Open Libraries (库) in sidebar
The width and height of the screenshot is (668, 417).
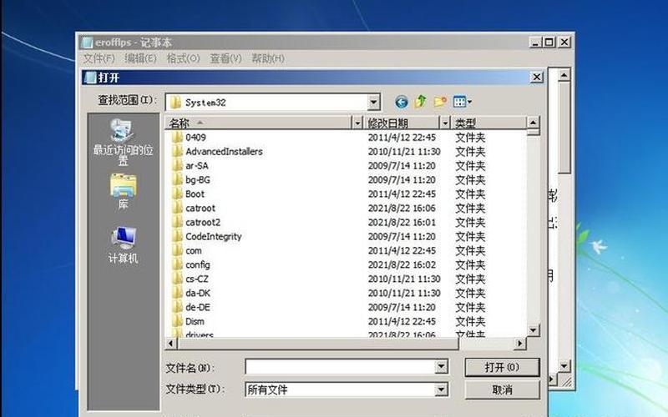(123, 192)
